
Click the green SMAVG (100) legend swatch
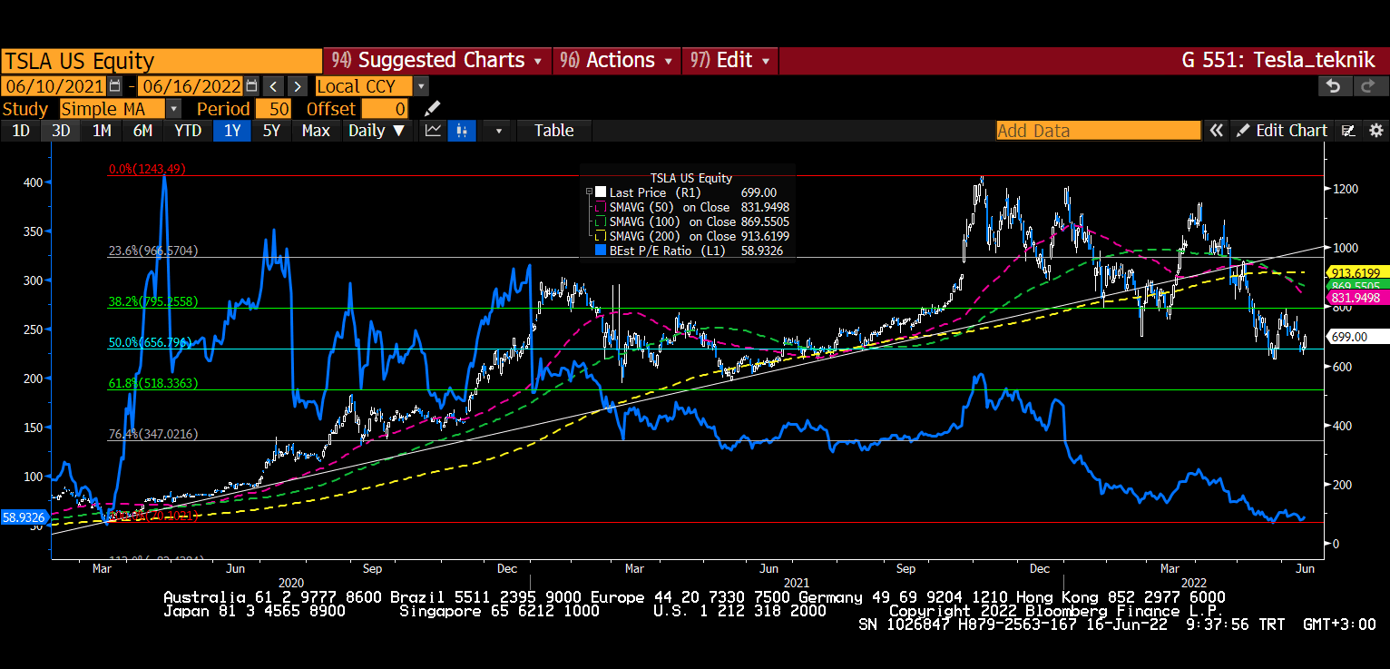pos(601,221)
